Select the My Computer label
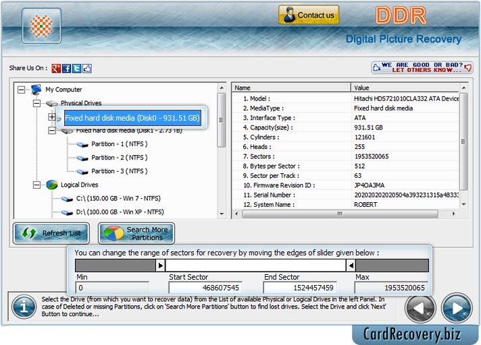The height and width of the screenshot is (345, 481). pyautogui.click(x=64, y=90)
